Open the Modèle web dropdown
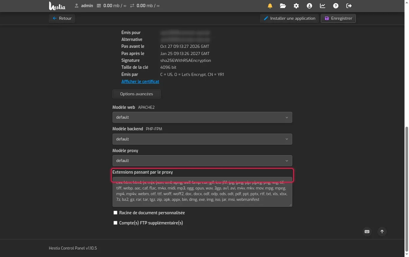This screenshot has height=257, width=409. pos(202,117)
